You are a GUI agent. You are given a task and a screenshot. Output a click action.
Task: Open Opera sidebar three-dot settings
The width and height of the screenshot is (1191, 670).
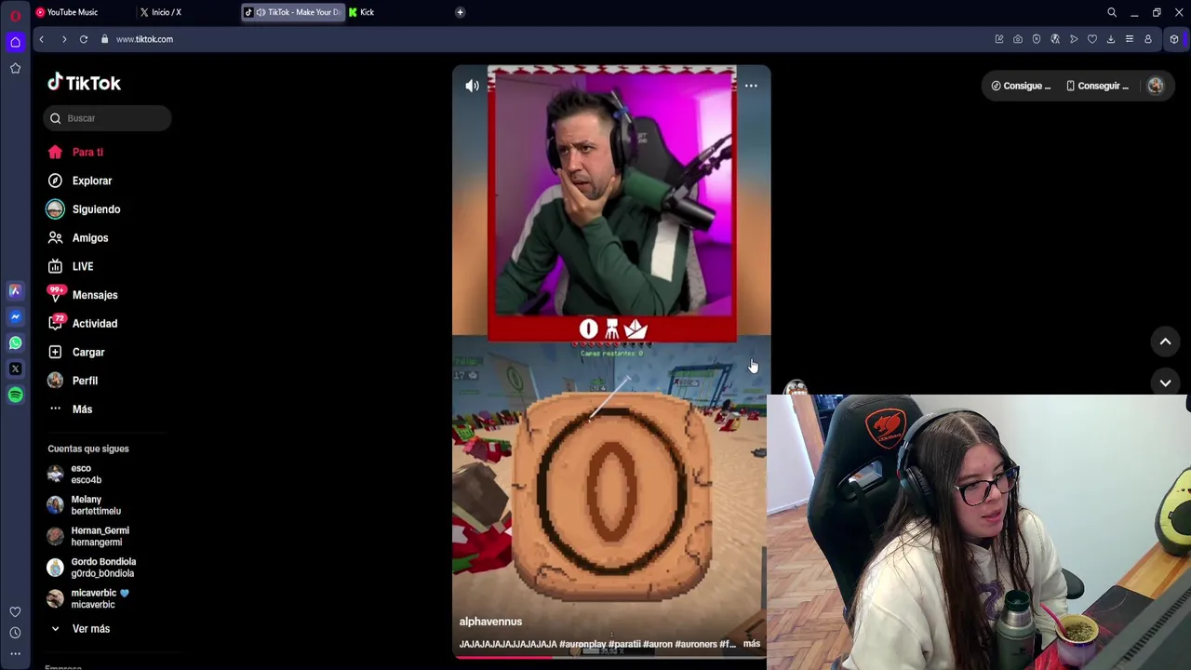click(x=15, y=653)
